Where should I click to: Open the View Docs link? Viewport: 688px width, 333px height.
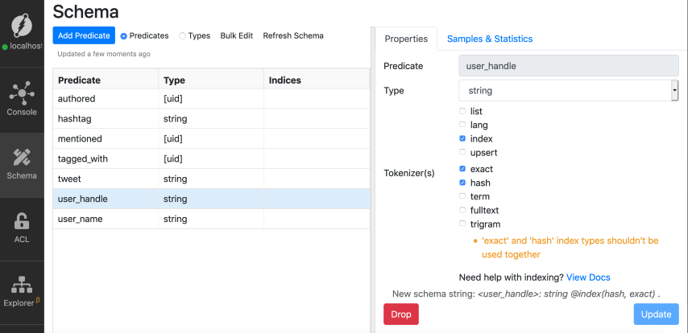click(x=588, y=277)
